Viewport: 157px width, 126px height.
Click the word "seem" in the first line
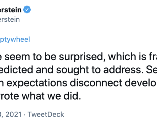(x=17, y=57)
